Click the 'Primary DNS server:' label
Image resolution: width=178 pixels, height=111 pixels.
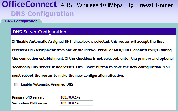[x=28, y=97]
